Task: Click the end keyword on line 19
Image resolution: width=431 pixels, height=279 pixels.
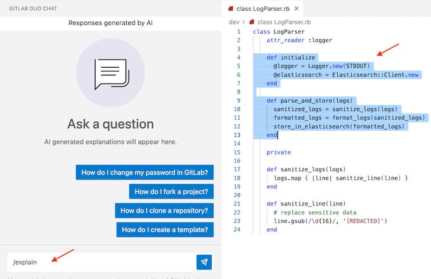Action: 271,186
